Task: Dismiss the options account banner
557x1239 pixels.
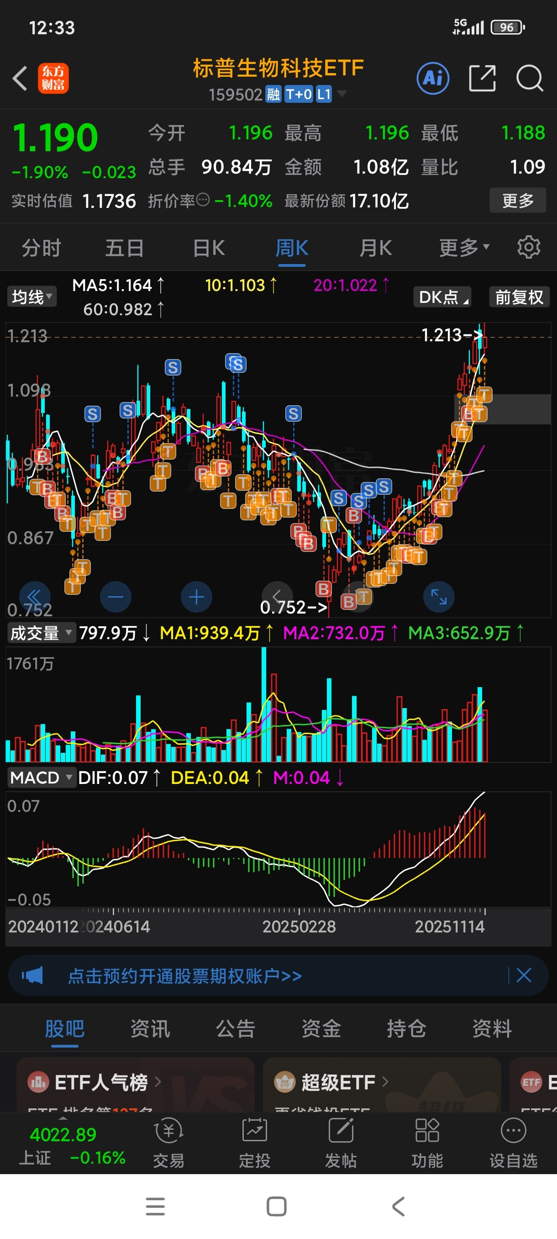Action: coord(523,975)
